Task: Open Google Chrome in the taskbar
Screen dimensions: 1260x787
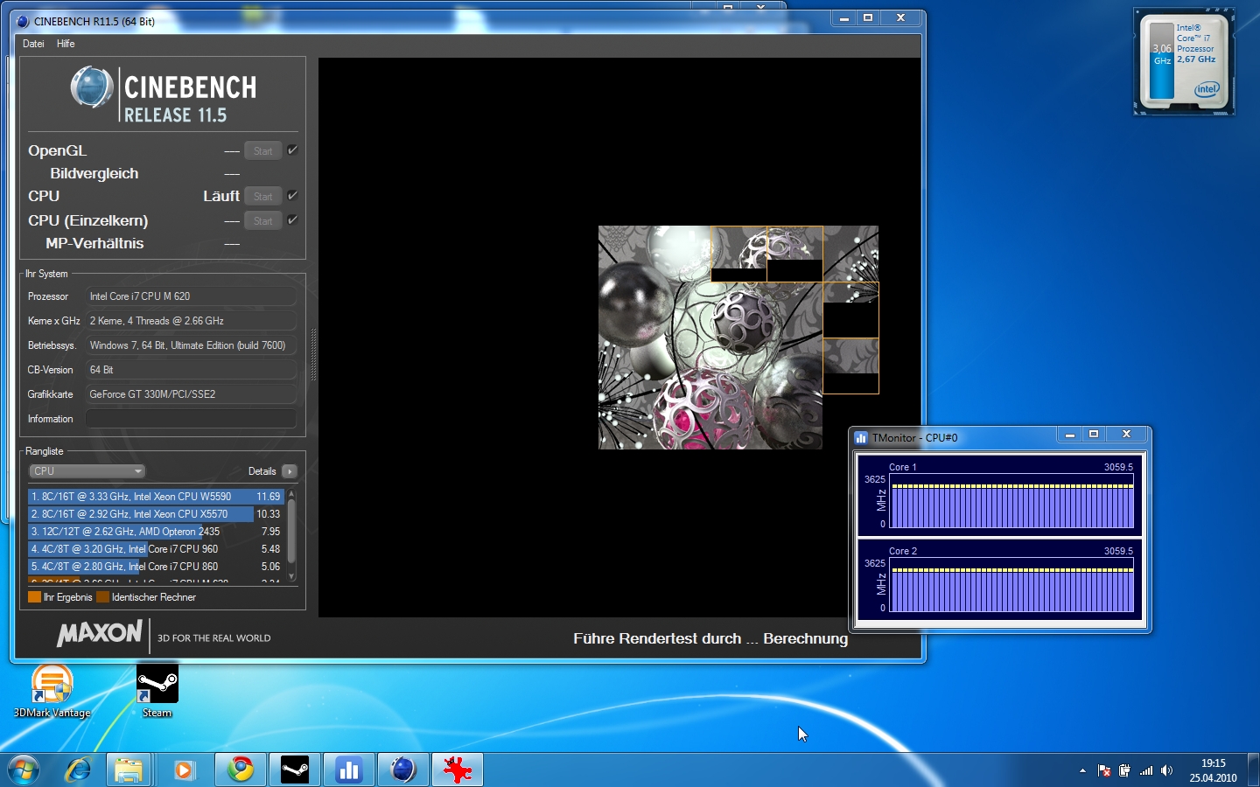Action: [x=241, y=770]
